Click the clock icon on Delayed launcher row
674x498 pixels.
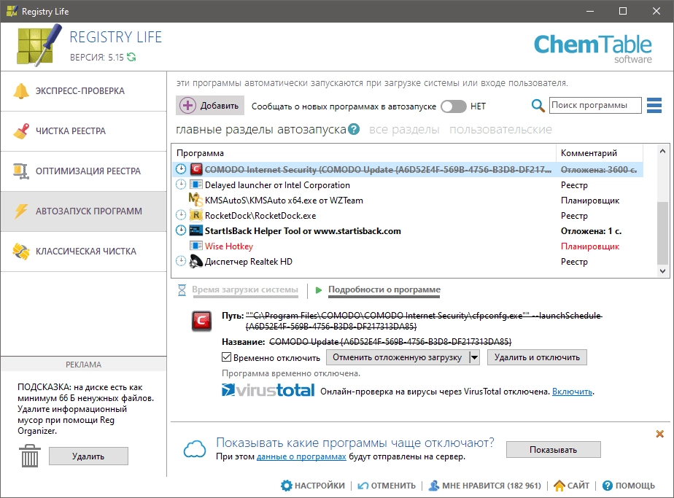tap(181, 184)
